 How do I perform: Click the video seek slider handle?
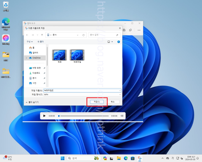click(x=59, y=116)
